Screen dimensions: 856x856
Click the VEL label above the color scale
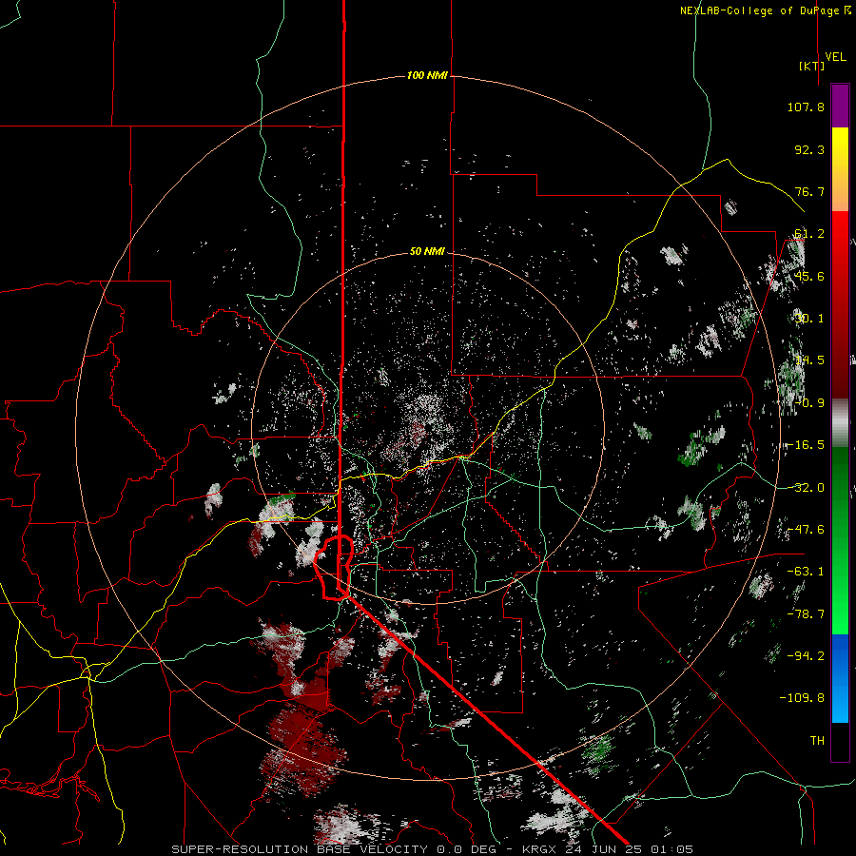836,57
